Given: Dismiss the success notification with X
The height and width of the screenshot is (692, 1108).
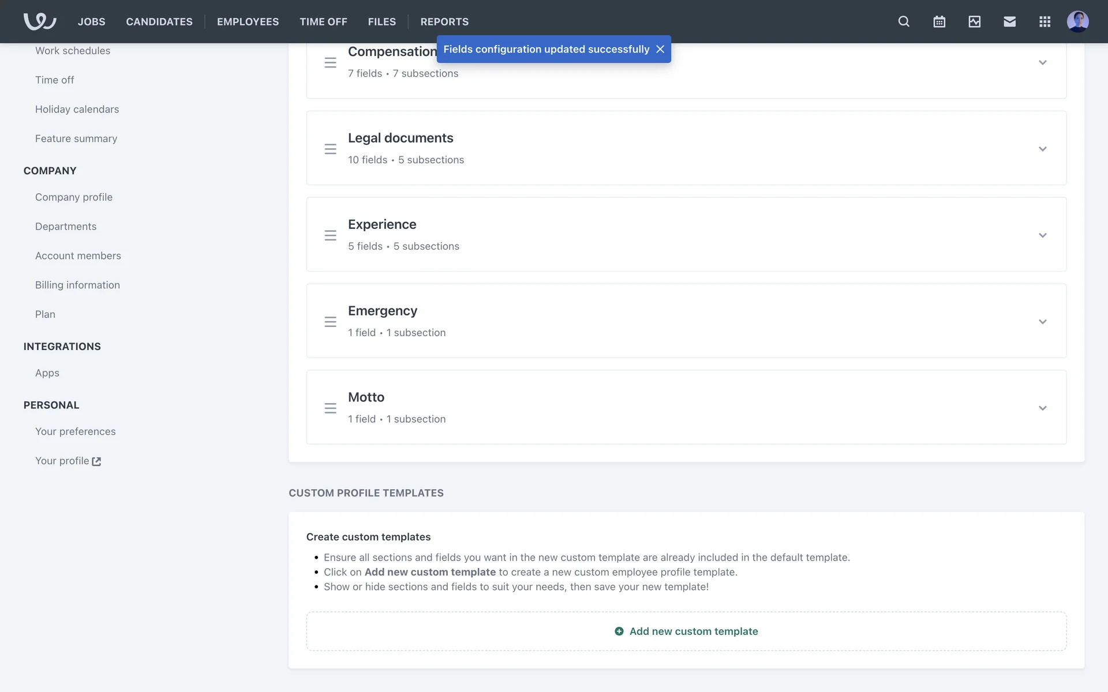Looking at the screenshot, I should pyautogui.click(x=660, y=49).
